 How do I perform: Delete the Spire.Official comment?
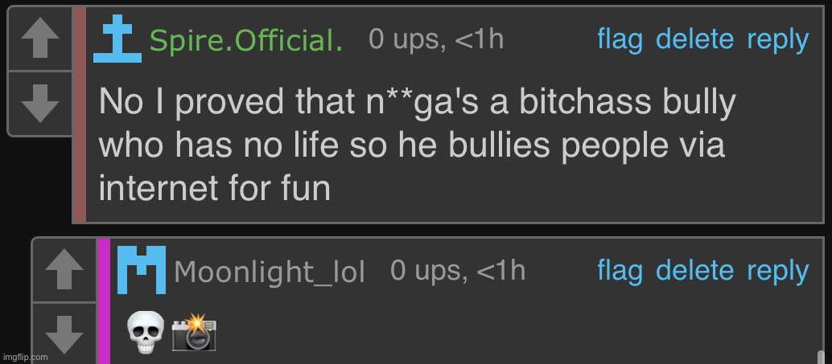695,39
